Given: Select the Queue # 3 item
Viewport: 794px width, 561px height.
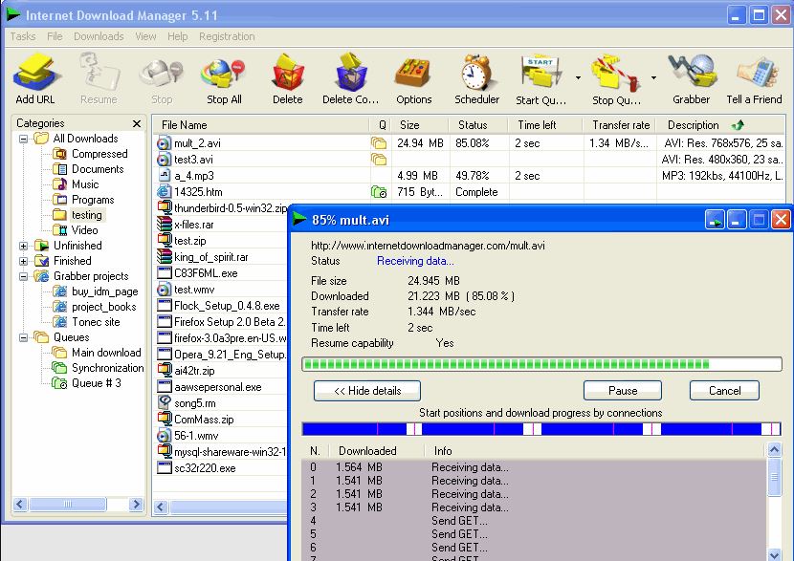Looking at the screenshot, I should point(87,383).
